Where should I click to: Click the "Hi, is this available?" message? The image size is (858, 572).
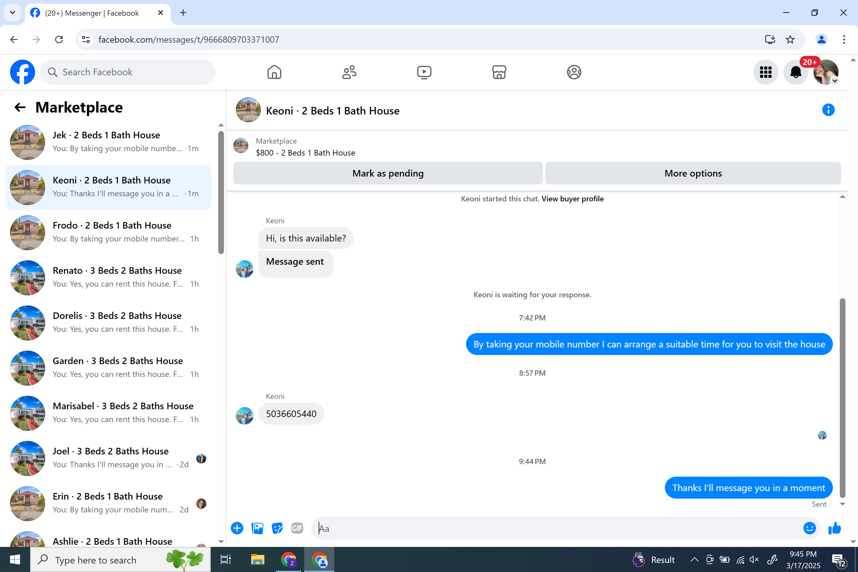(x=306, y=238)
